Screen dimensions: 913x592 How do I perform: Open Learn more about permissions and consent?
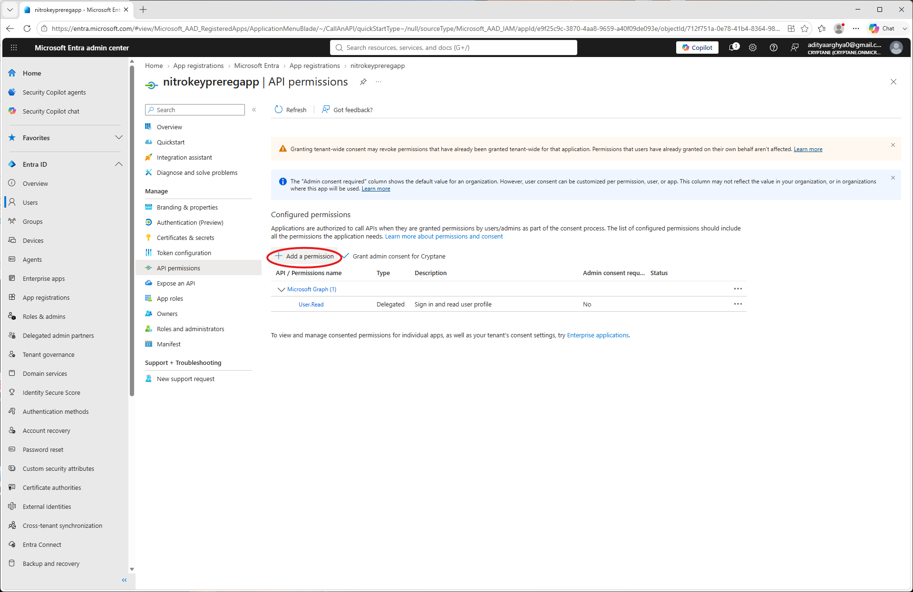(x=444, y=237)
